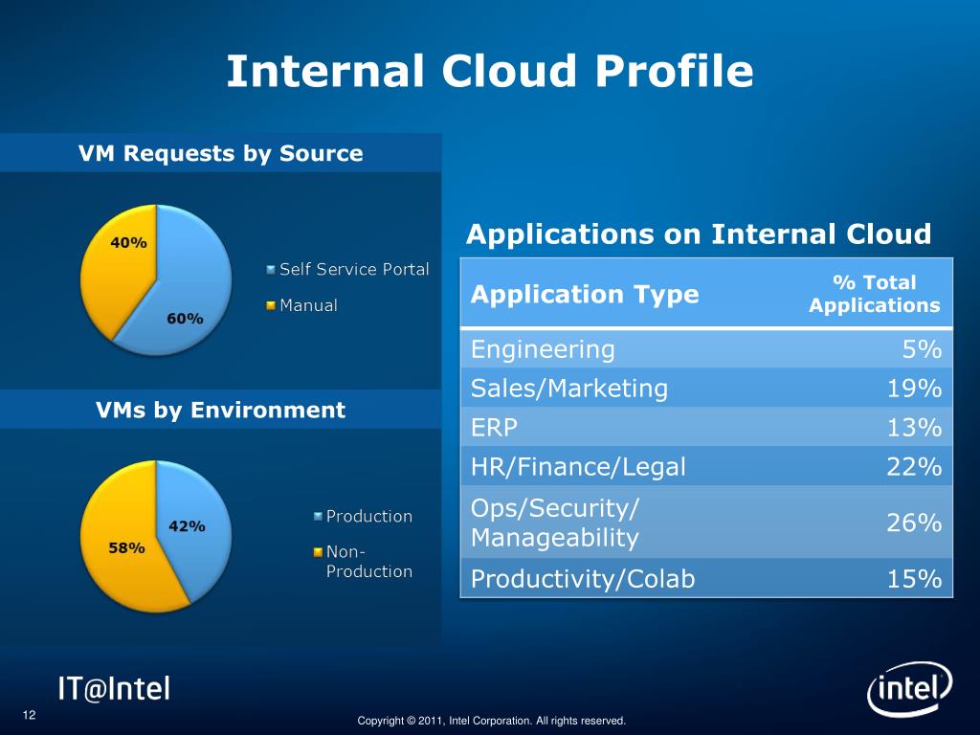Image resolution: width=980 pixels, height=735 pixels.
Task: Click the % Total Applications column header
Action: (875, 294)
